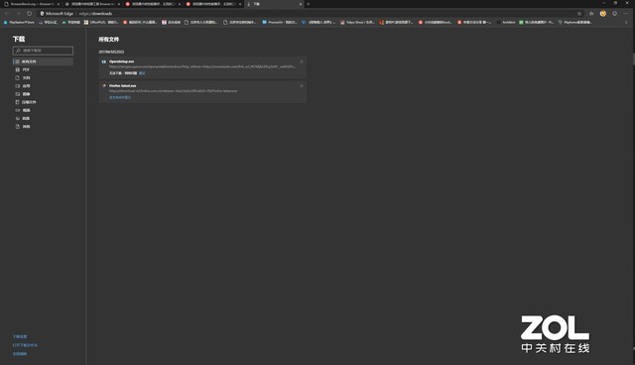Open the OperaSetup.exe source URL
The height and width of the screenshot is (365, 635).
(202, 66)
